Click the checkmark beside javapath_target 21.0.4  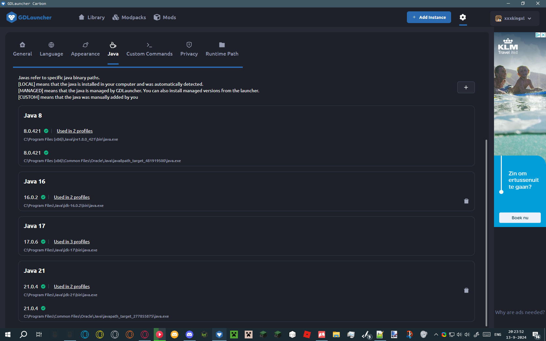[x=43, y=308]
